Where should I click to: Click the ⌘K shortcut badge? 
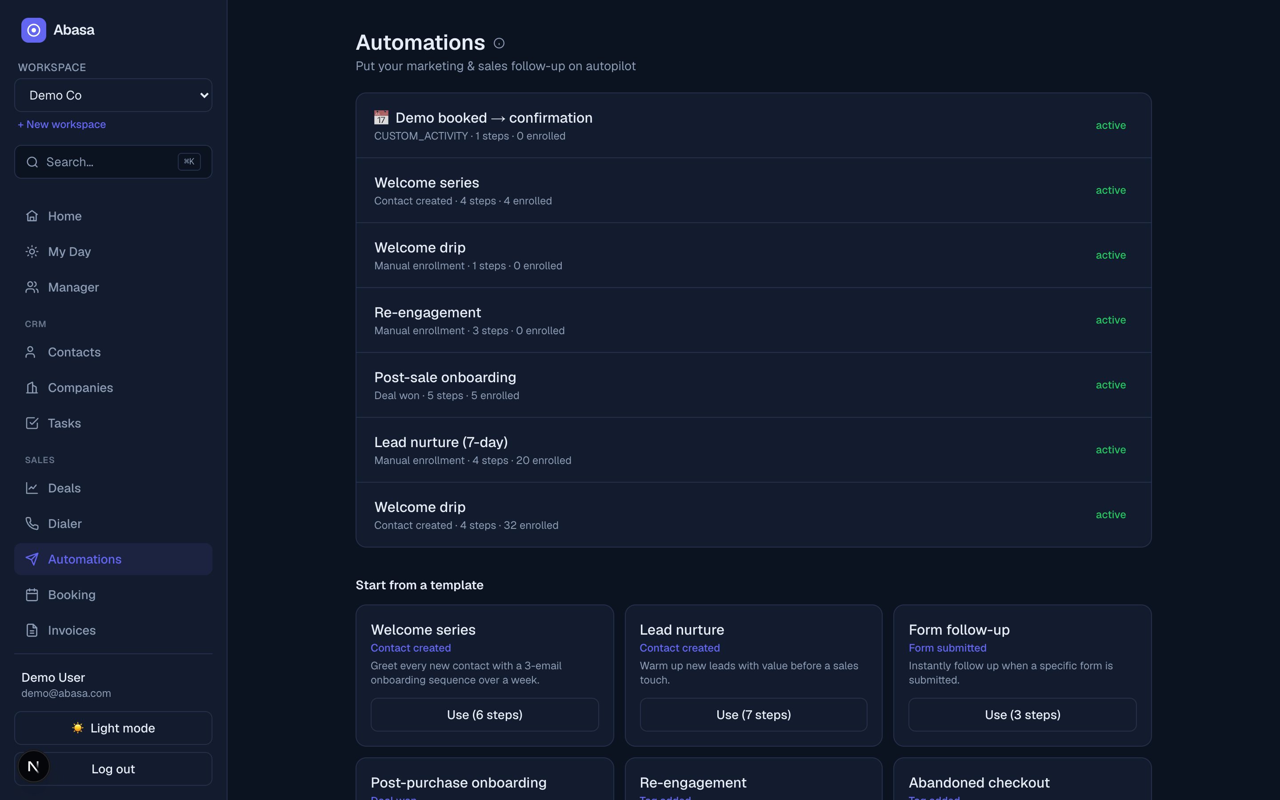tap(189, 162)
